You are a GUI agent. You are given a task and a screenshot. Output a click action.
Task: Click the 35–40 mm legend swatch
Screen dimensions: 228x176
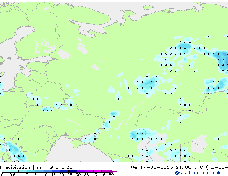pos(89,171)
